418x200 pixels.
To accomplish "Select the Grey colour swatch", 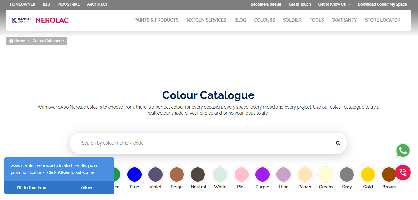I will pyautogui.click(x=347, y=174).
